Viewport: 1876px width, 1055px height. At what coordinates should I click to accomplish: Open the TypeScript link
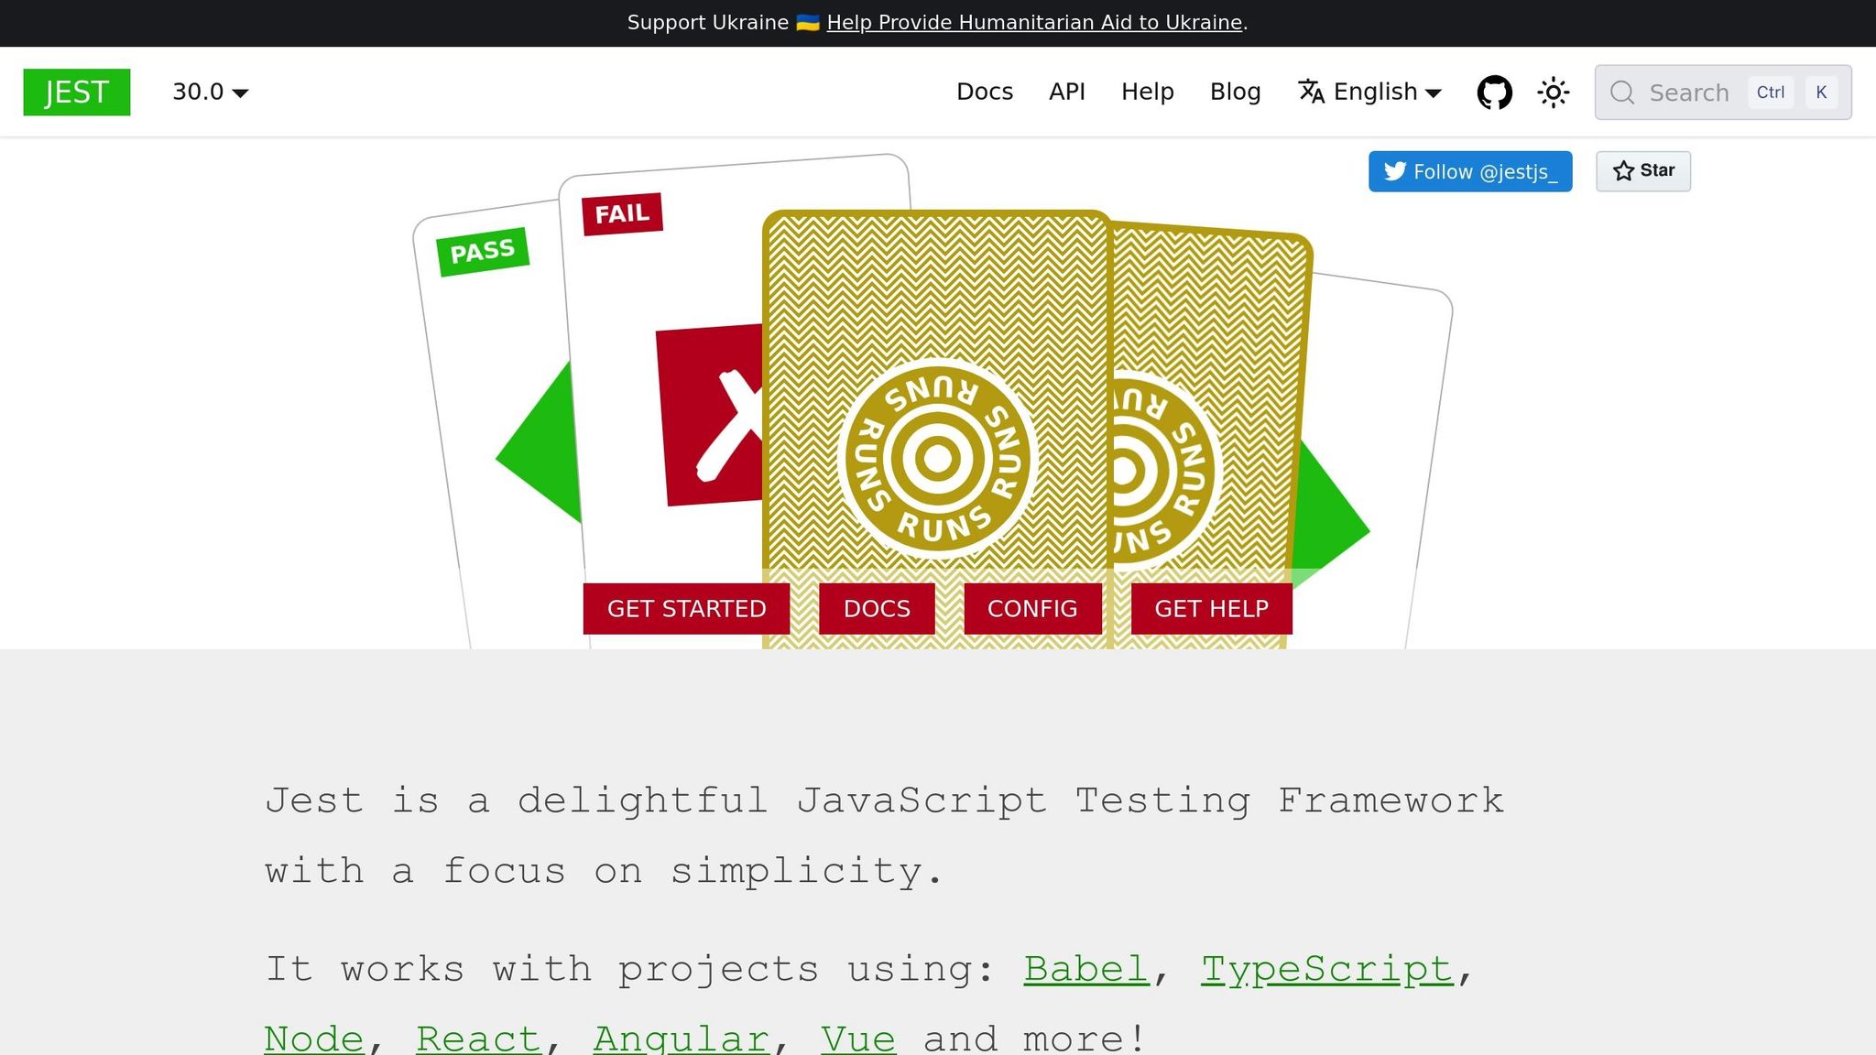click(x=1326, y=969)
